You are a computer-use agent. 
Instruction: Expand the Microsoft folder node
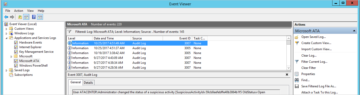[x=12, y=56]
